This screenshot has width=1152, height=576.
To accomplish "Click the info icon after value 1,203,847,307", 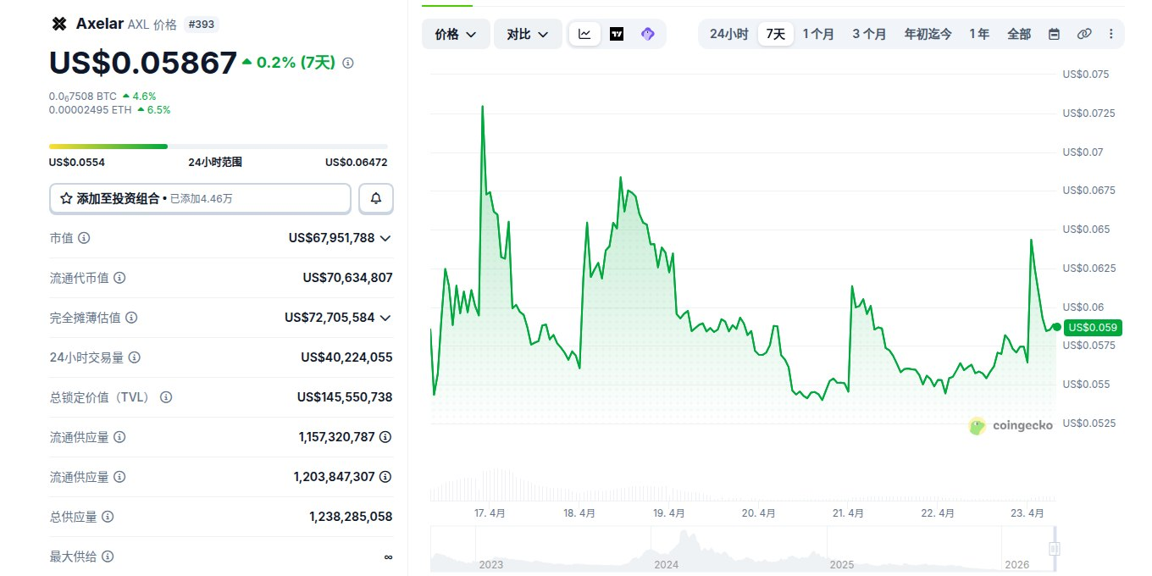I will 385,477.
